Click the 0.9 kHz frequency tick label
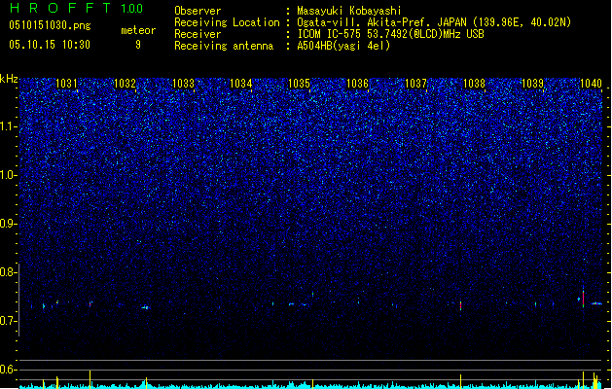Viewport: 612px width, 389px height. (8, 224)
